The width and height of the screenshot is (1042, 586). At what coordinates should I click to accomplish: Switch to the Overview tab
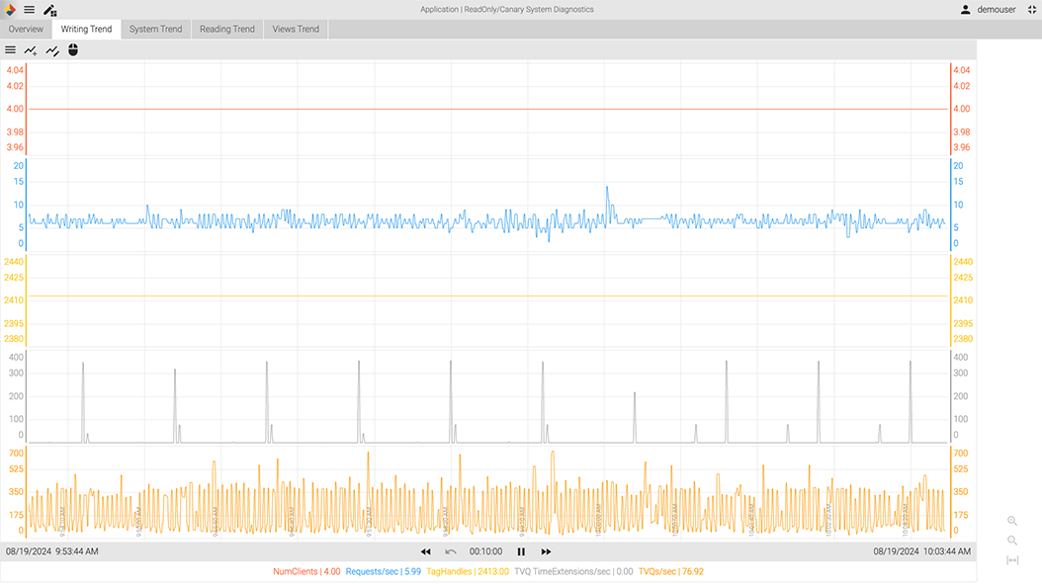tap(26, 30)
